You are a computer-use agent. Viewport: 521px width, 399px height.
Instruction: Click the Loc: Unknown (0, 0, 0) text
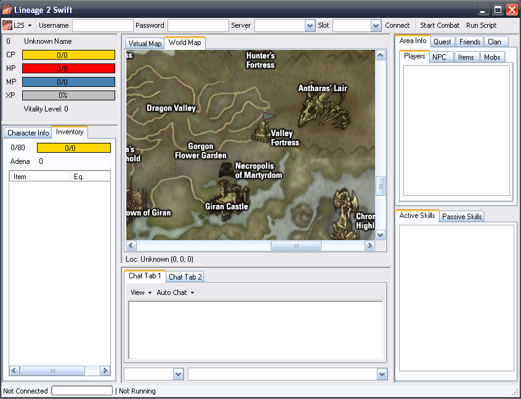coord(160,259)
